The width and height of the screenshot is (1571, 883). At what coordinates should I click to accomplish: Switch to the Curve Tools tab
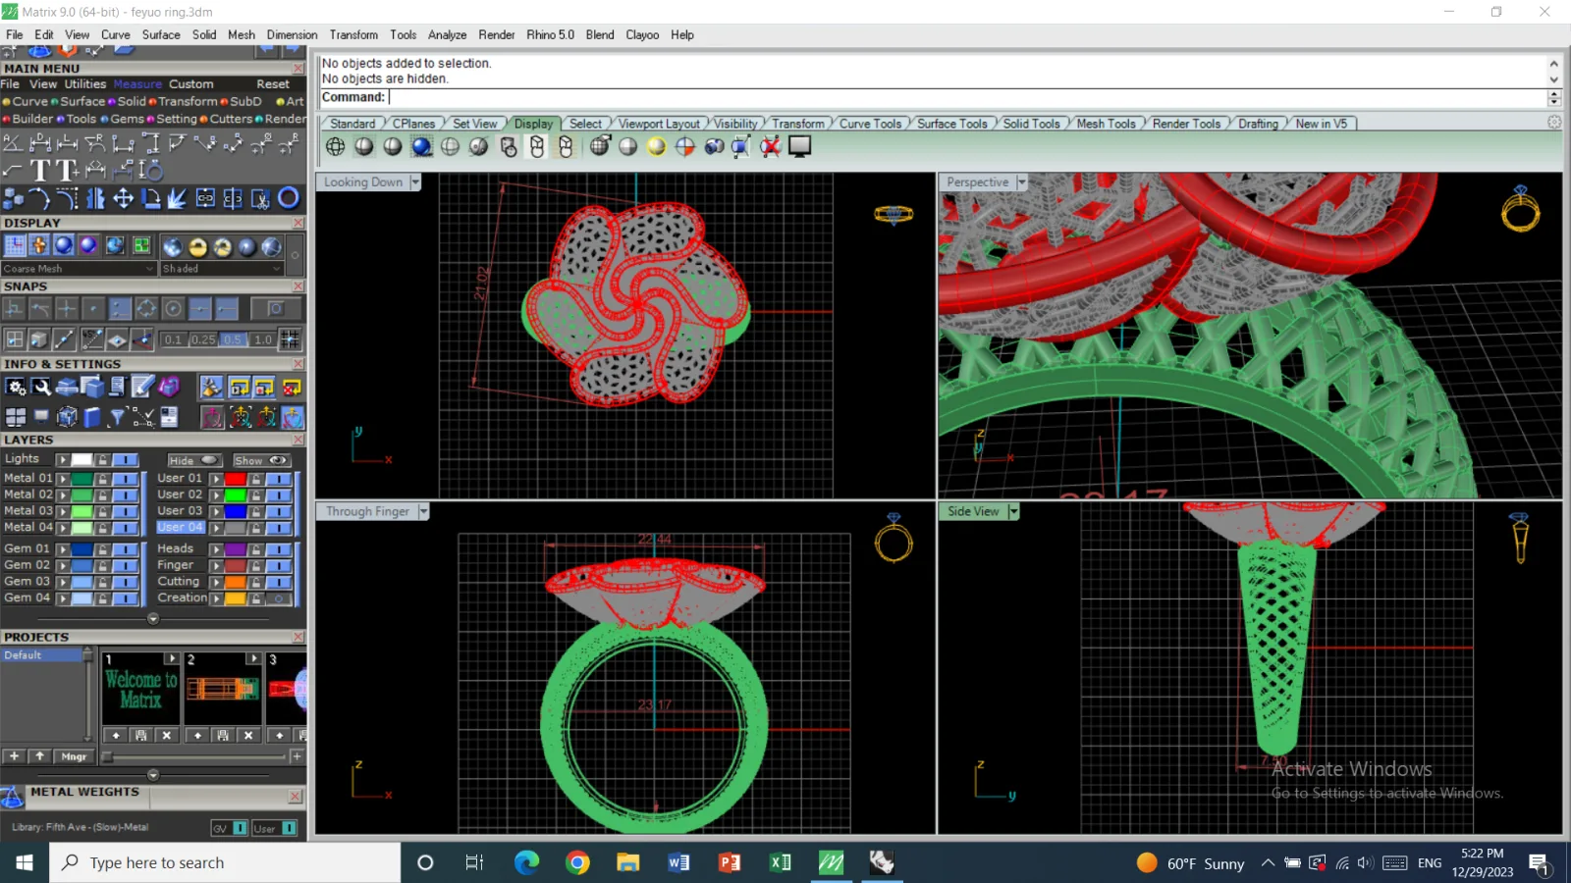(870, 124)
